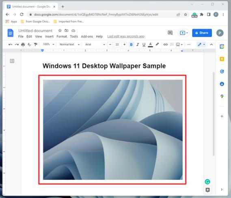Open the Arial font dropdown
This screenshot has height=198, width=231.
tap(95, 45)
